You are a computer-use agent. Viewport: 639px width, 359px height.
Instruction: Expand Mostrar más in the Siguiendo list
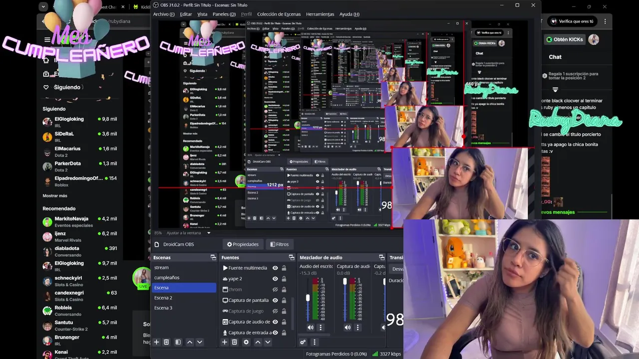(x=55, y=196)
